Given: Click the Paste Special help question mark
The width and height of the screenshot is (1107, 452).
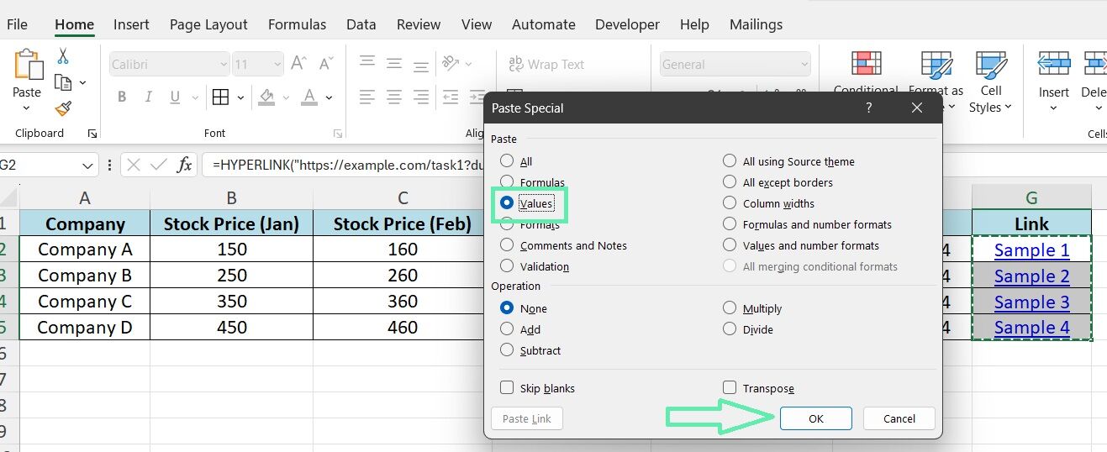Looking at the screenshot, I should coord(869,108).
